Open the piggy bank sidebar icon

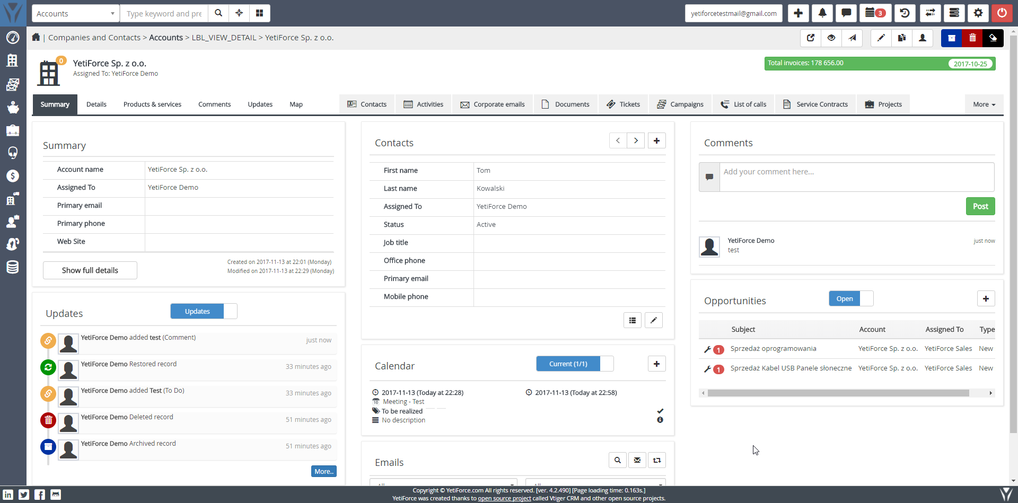tap(13, 108)
